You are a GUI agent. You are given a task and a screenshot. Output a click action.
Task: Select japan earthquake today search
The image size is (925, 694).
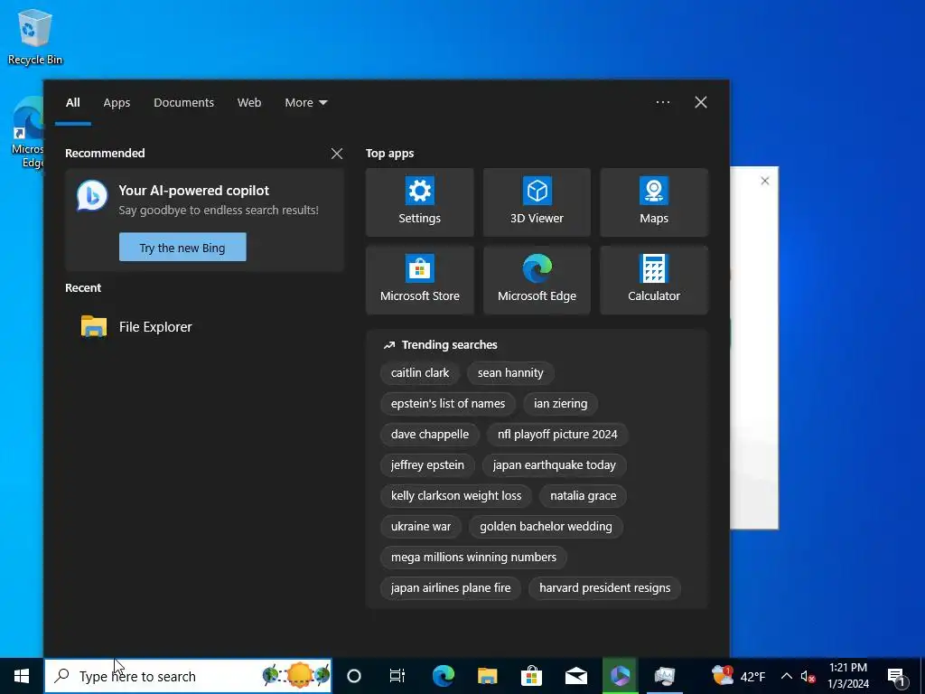(x=554, y=465)
